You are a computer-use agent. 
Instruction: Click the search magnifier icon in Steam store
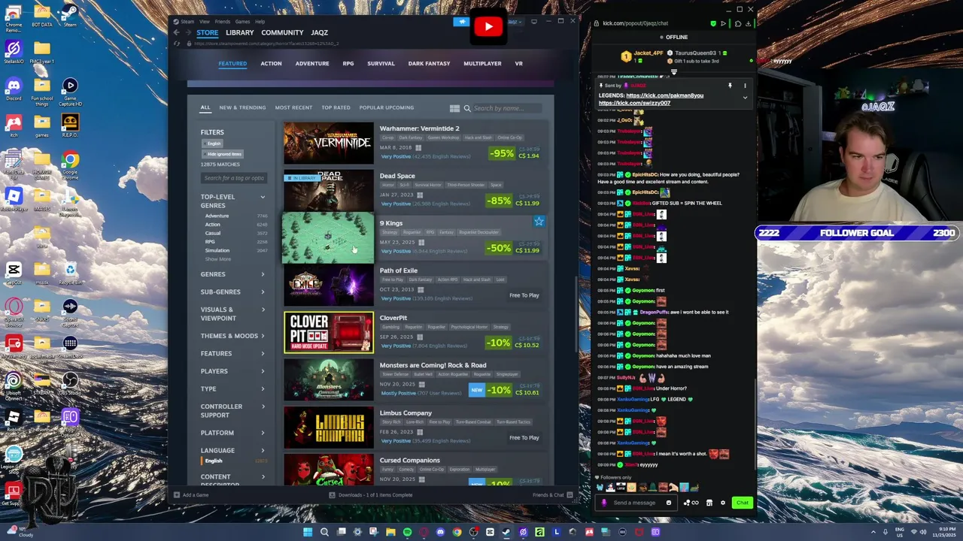tap(467, 108)
